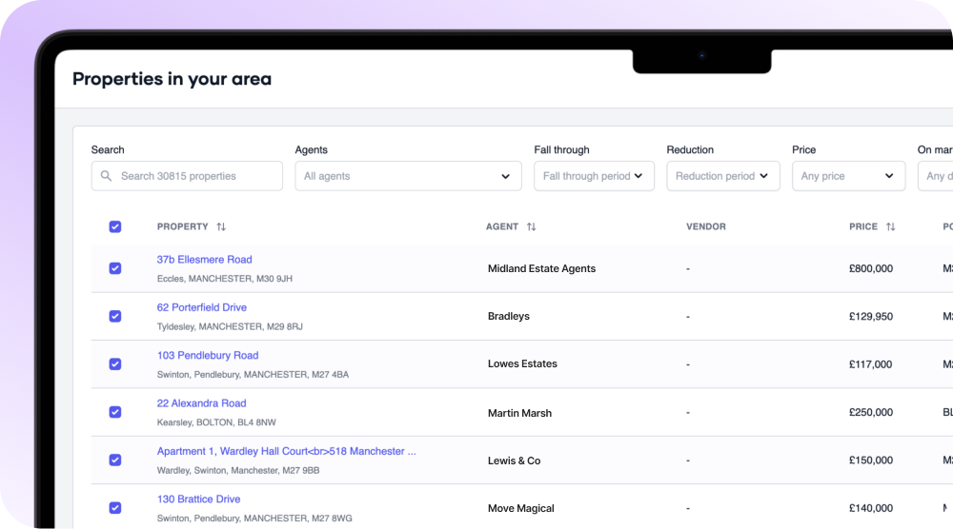953x529 pixels.
Task: Click the Move Magical agent cell
Action: tap(521, 508)
